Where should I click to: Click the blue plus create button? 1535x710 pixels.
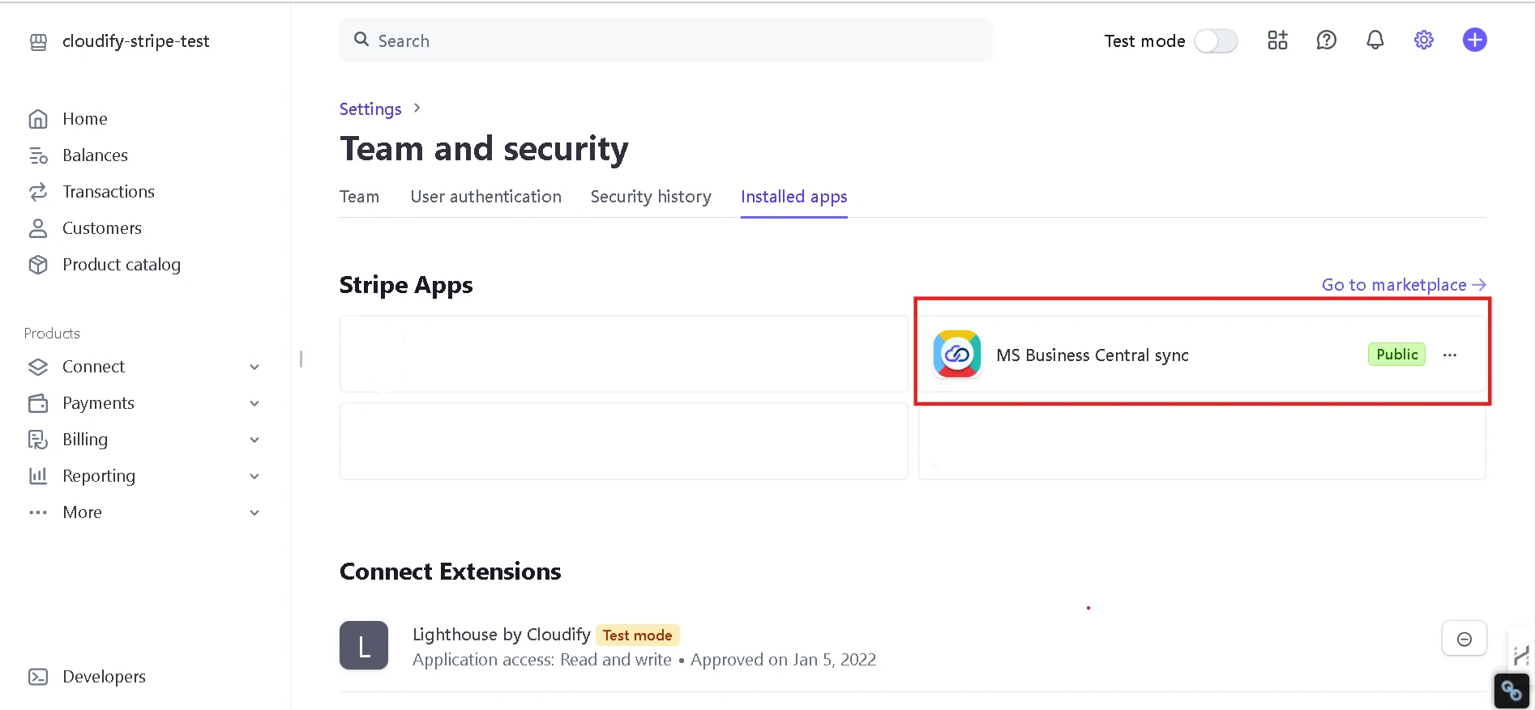pyautogui.click(x=1475, y=40)
